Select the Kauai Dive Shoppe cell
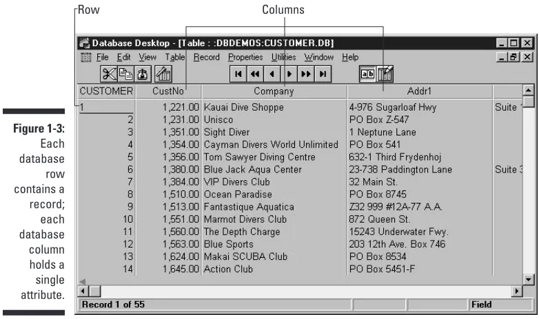The width and height of the screenshot is (539, 319). [x=274, y=107]
